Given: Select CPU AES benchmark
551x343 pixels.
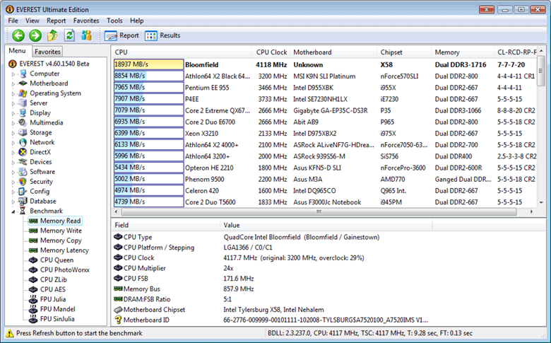Looking at the screenshot, I should (53, 289).
